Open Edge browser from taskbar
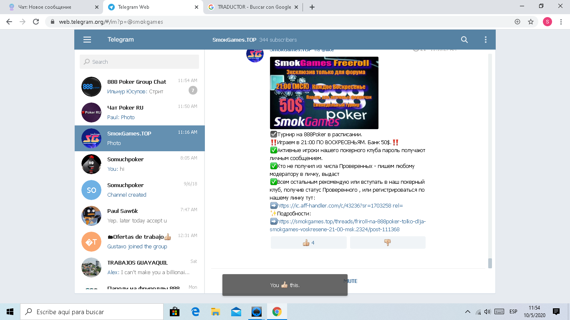 [195, 312]
